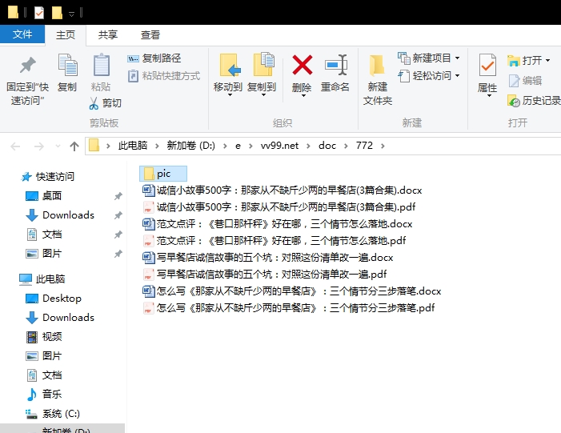Screen dimensions: 561x433
Task: Click the red Delete icon
Action: [x=303, y=65]
